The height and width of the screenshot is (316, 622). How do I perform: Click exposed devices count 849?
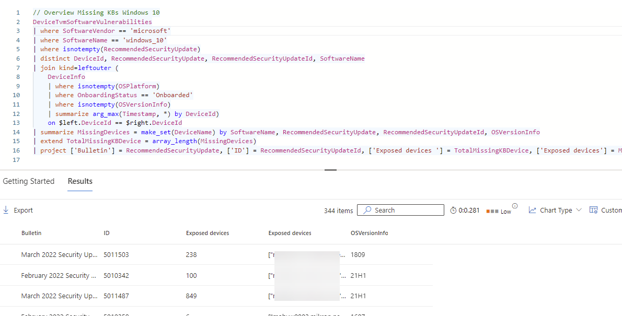pyautogui.click(x=191, y=296)
